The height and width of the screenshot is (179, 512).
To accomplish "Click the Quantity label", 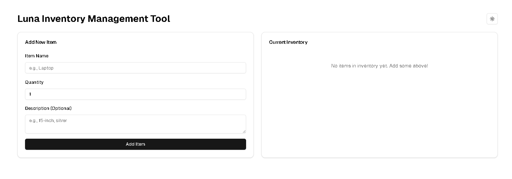I will pos(34,82).
